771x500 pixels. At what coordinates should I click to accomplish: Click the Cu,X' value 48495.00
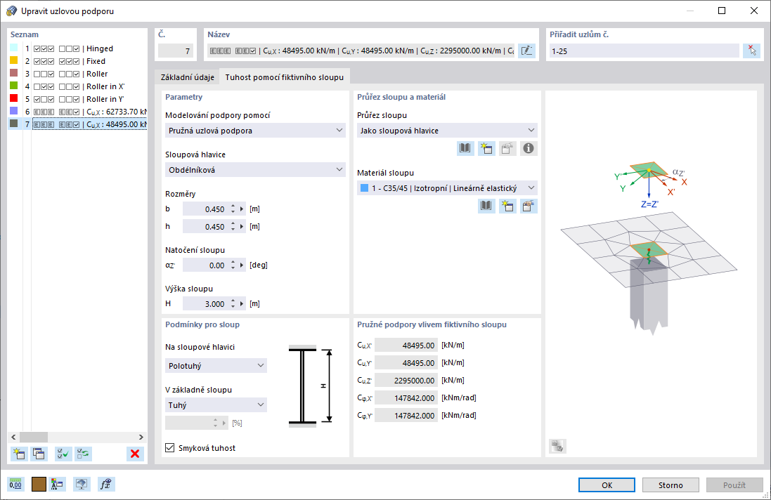coord(406,346)
